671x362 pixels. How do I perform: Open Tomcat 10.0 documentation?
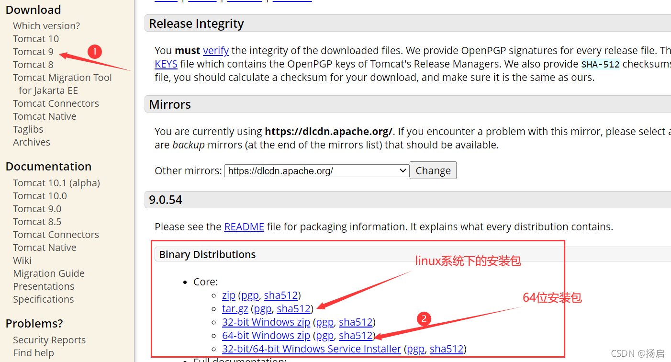[x=40, y=196]
